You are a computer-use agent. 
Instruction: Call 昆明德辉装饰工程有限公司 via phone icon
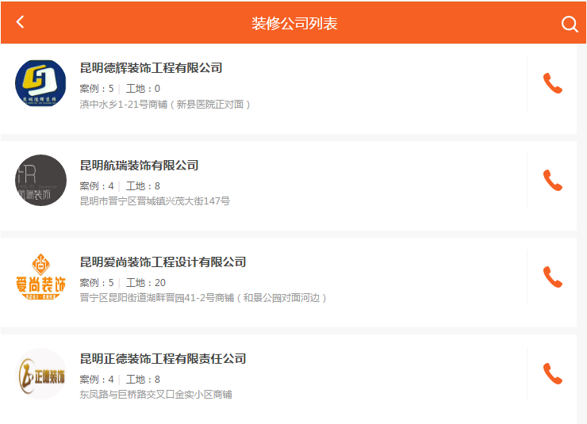coord(553,83)
